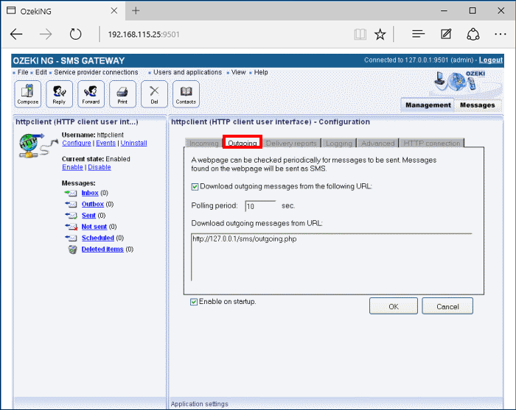Select the HTTP connection tab

click(x=432, y=143)
